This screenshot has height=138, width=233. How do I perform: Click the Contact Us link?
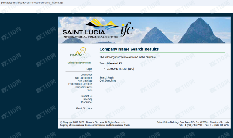click(86, 96)
